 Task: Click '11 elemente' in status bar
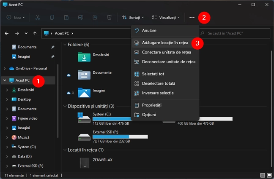[14, 175]
